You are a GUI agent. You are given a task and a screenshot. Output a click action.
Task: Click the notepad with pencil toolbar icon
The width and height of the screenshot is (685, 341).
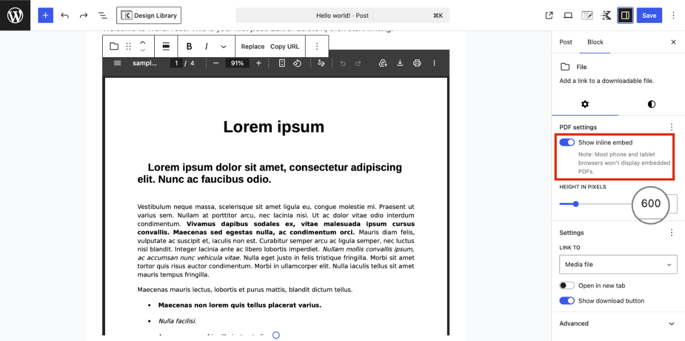tap(587, 15)
